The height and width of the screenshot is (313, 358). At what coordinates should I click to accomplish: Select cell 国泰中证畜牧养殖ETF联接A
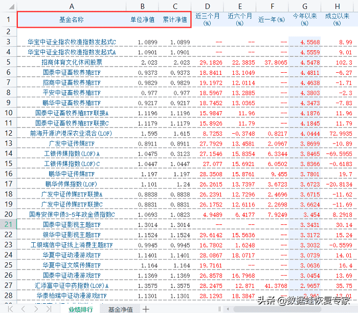72,113
